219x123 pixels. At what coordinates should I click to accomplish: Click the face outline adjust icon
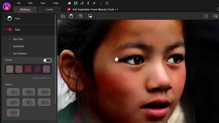pyautogui.click(x=71, y=16)
